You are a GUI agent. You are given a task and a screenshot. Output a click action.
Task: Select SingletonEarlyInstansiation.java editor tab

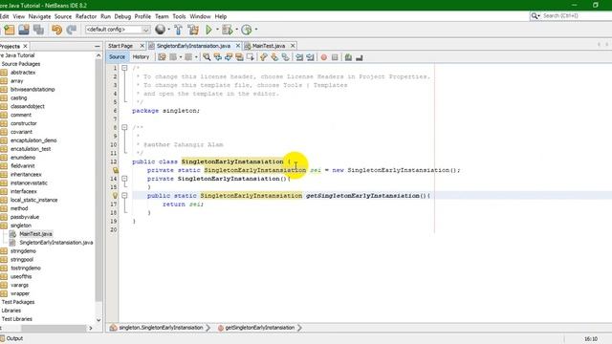(193, 46)
